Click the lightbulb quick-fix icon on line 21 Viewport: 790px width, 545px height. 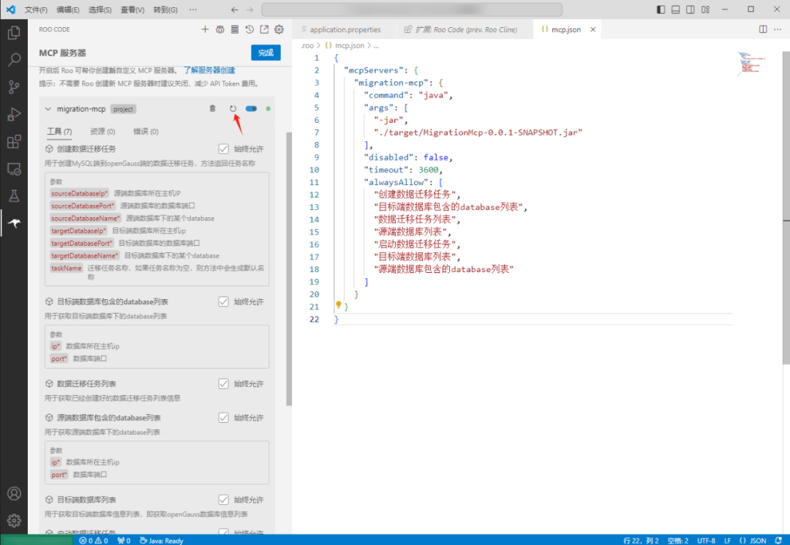(x=339, y=305)
